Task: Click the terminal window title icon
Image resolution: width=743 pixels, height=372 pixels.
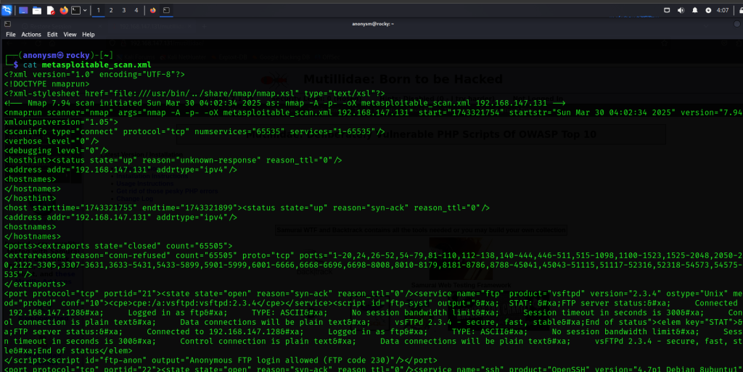Action: (7, 24)
